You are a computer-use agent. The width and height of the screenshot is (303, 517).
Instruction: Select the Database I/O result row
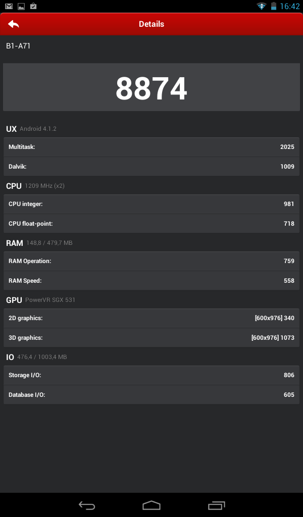coord(151,395)
